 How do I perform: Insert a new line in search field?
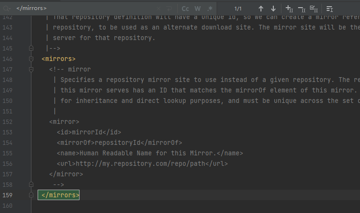[x=169, y=9]
